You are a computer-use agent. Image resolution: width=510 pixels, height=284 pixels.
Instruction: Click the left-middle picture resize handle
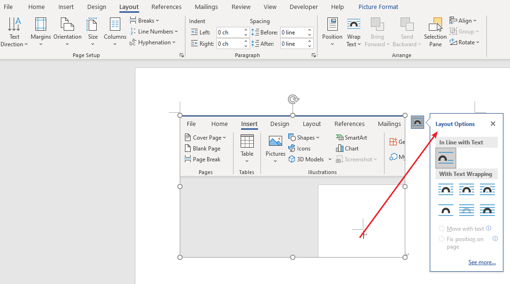point(180,186)
